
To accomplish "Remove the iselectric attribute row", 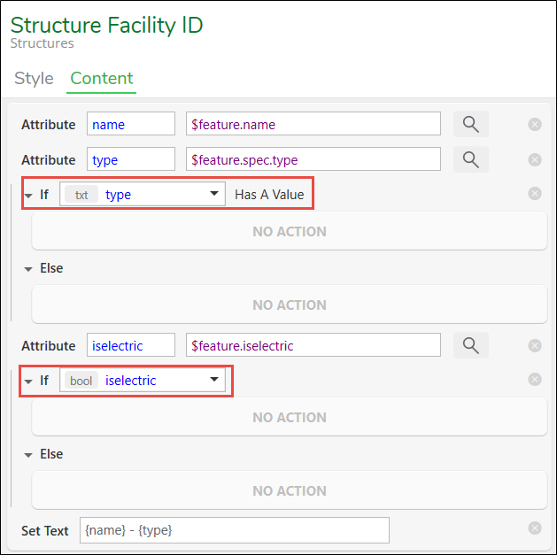I will 535,345.
